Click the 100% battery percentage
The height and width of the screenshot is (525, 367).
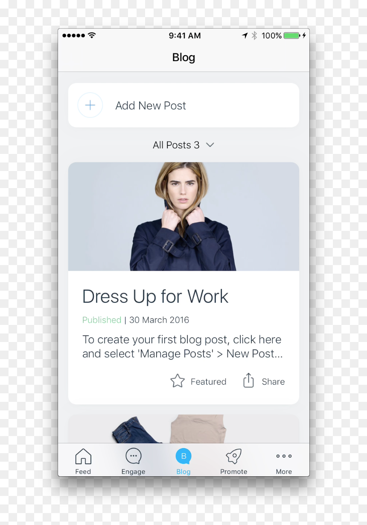(271, 35)
